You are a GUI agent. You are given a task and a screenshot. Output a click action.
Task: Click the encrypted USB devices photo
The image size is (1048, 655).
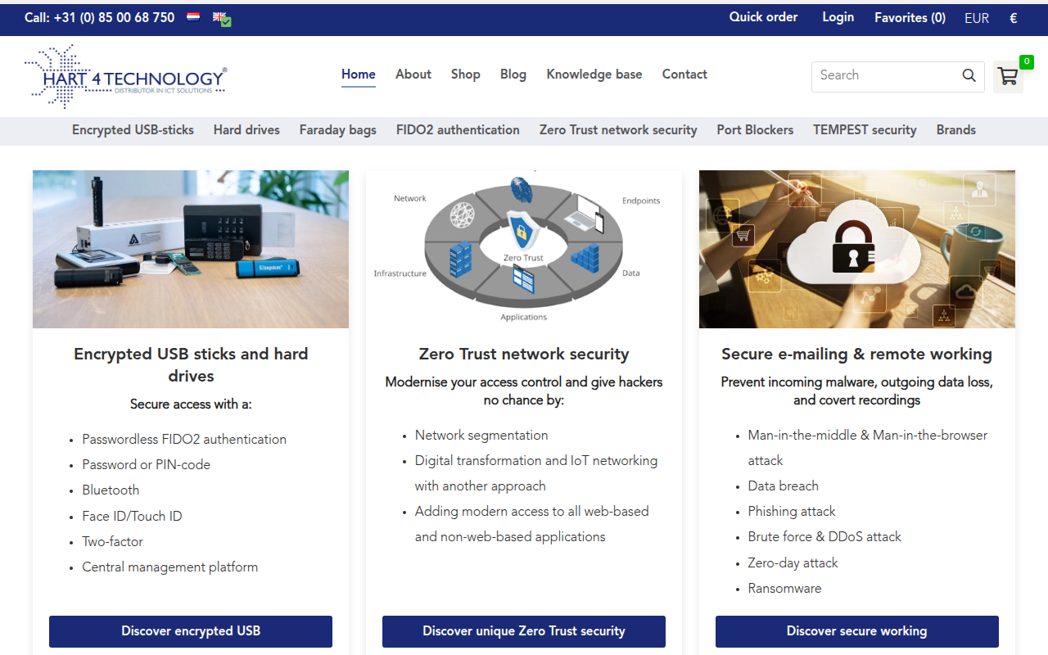(191, 249)
